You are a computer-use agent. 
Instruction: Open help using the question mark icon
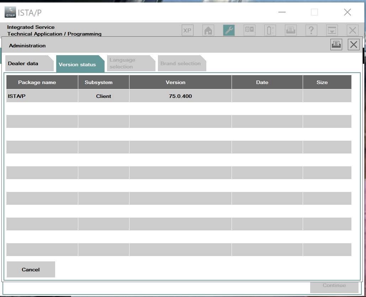tap(311, 30)
